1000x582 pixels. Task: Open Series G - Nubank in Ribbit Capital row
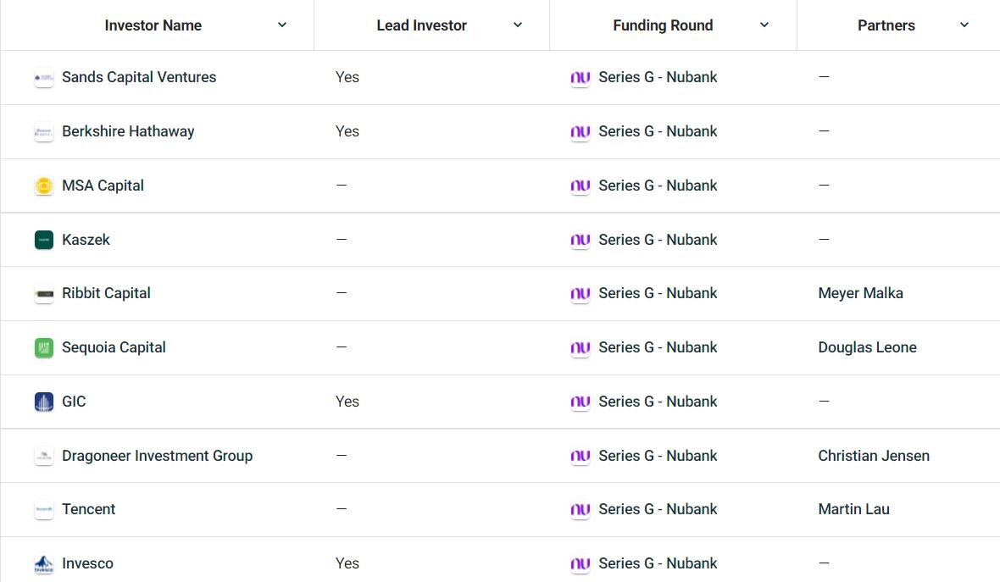click(658, 293)
